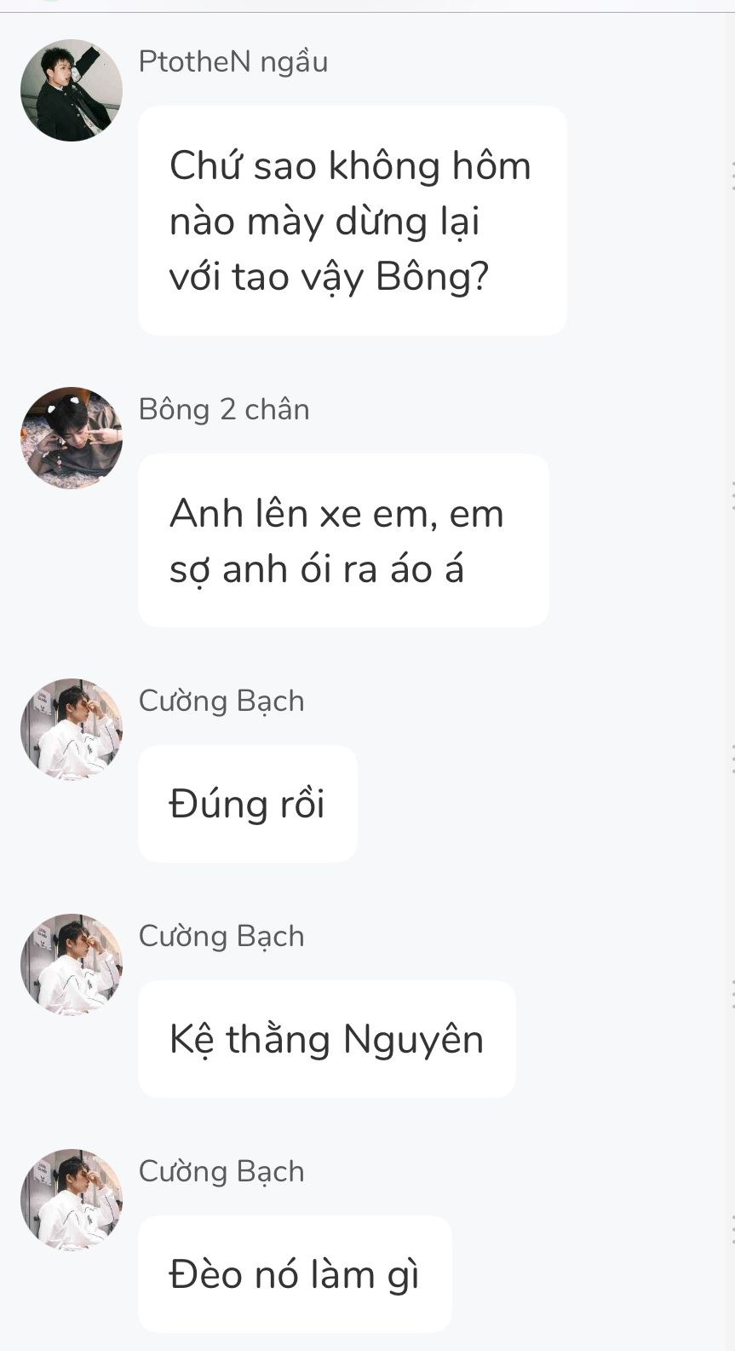Click 'Cường Bạch' name above 'Kệ thằng Nguyên'
The image size is (735, 1351).
[x=221, y=936]
